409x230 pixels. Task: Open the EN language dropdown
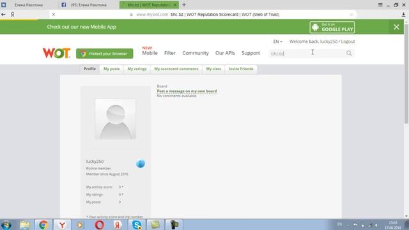pos(277,42)
